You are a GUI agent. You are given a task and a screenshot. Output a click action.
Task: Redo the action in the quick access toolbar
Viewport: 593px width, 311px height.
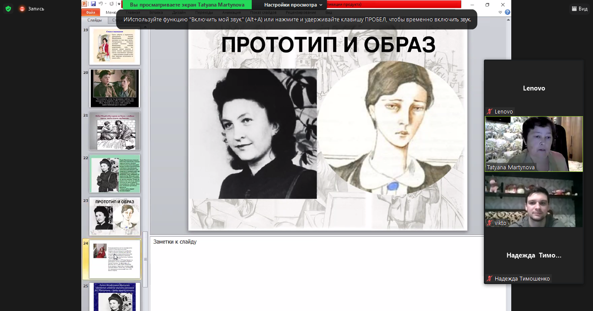click(111, 3)
